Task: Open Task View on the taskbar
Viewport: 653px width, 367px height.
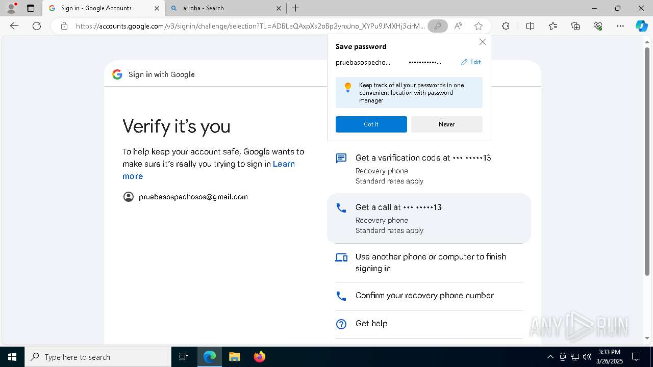Action: (x=184, y=357)
